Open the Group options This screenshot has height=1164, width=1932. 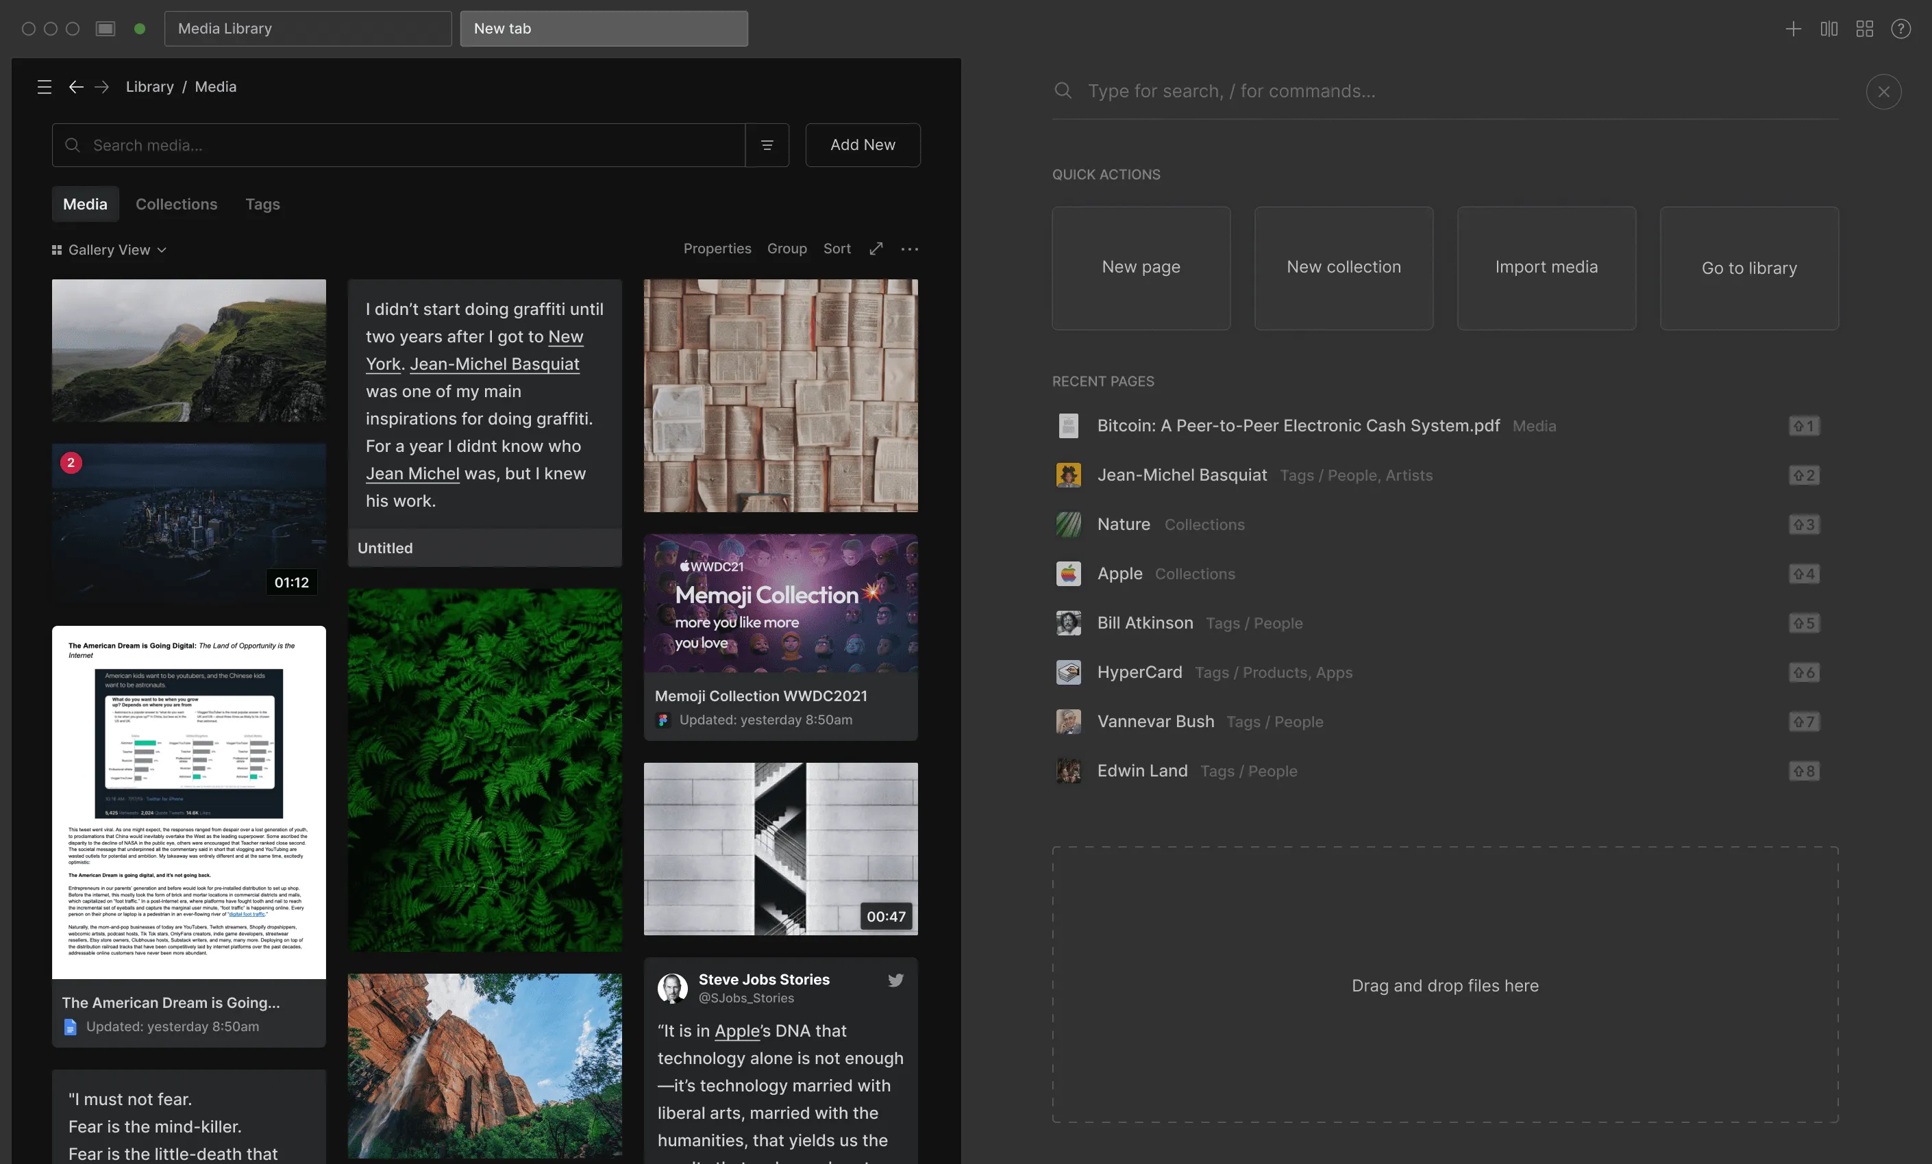click(x=787, y=249)
